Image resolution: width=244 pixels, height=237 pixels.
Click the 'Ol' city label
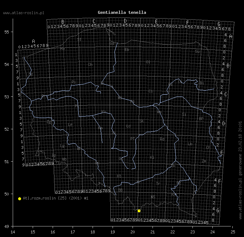click(148, 62)
